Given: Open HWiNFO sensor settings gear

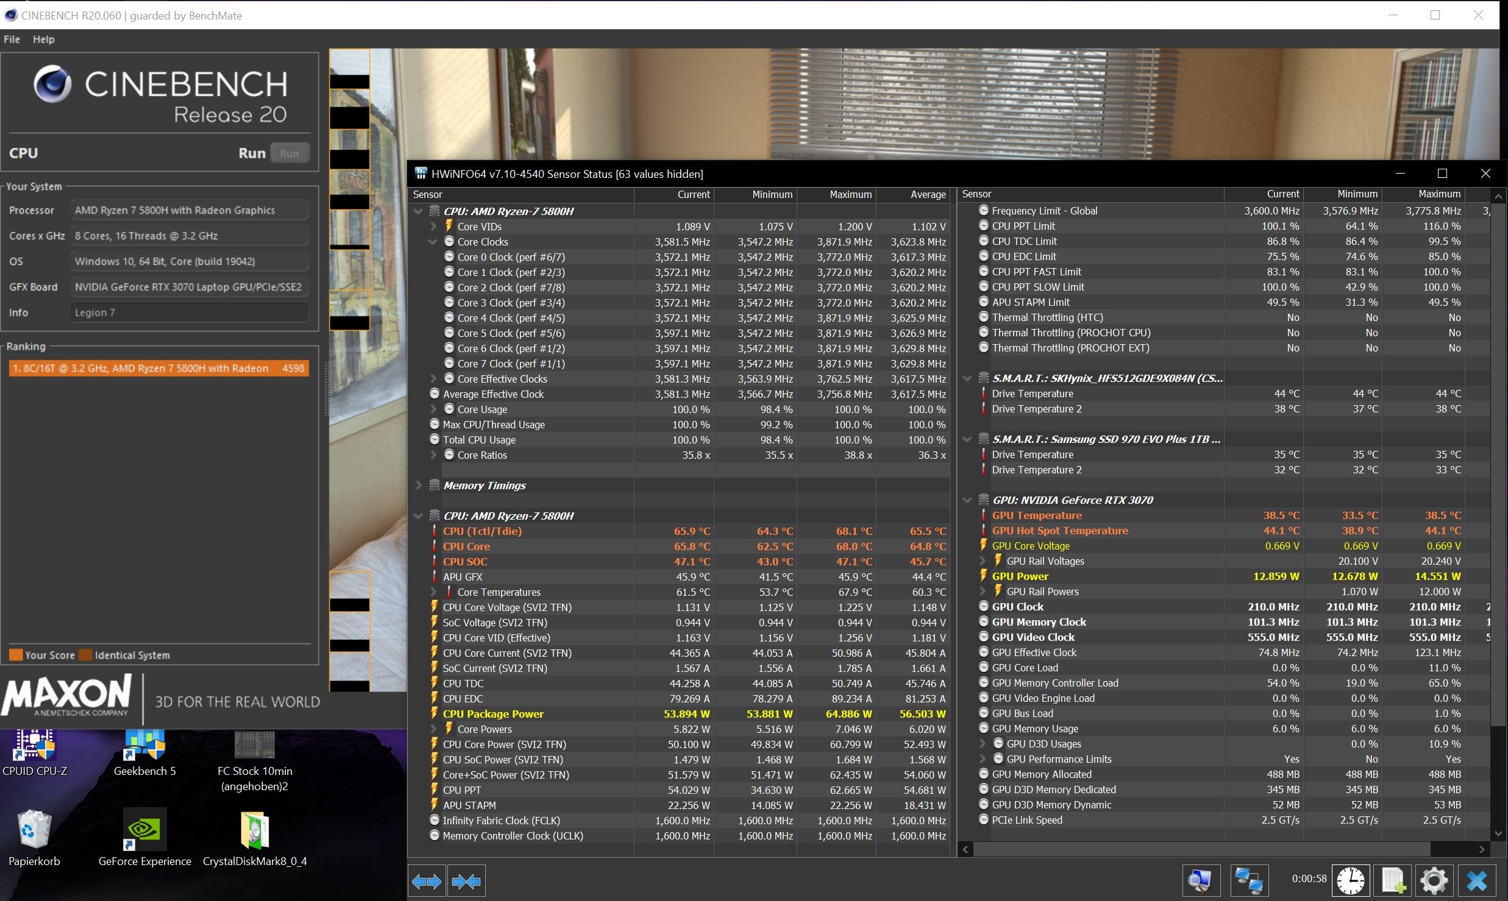Looking at the screenshot, I should 1434,881.
